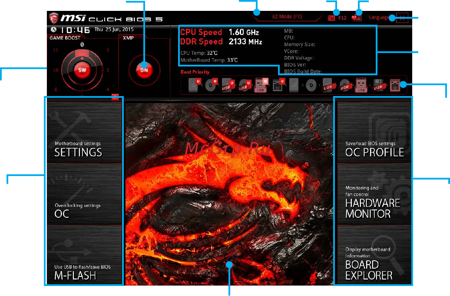Select legacy USB optical drive boot device
Image resolution: width=450 pixels, height=296 pixels.
[x=344, y=86]
